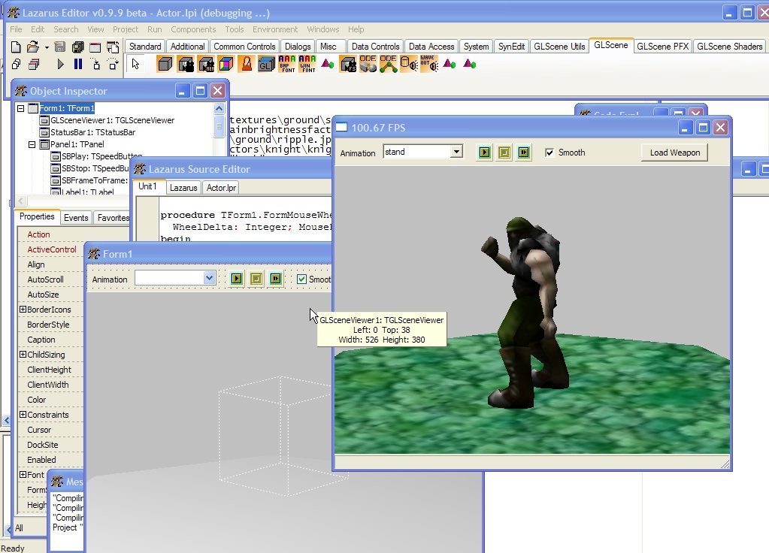
Task: Select the metronome cadencer component
Action: (247, 64)
